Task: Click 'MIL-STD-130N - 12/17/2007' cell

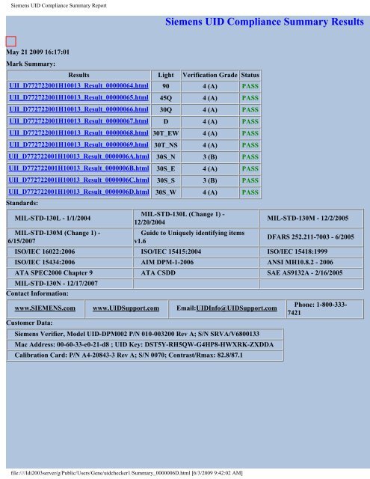Action: tap(70, 284)
